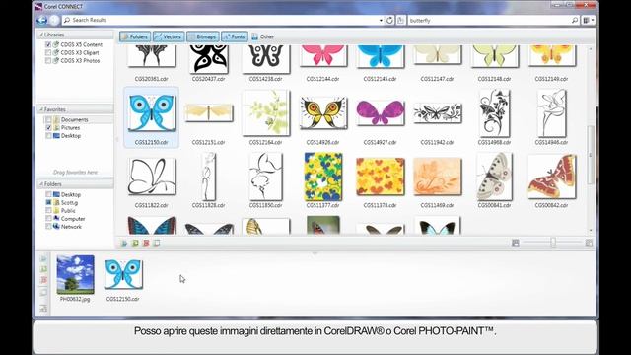Select the moth image CGS00842.cdr

[552, 177]
